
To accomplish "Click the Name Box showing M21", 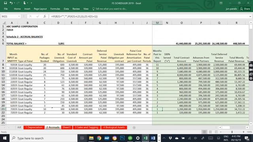I will (x=9, y=17).
